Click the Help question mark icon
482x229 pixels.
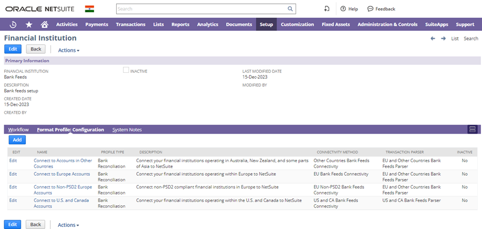tap(343, 9)
